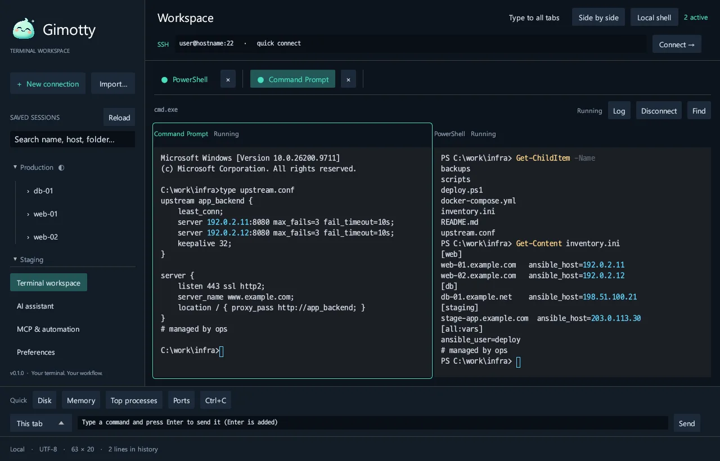Click the 2 lines in history status
This screenshot has height=461, width=720.
click(x=133, y=449)
